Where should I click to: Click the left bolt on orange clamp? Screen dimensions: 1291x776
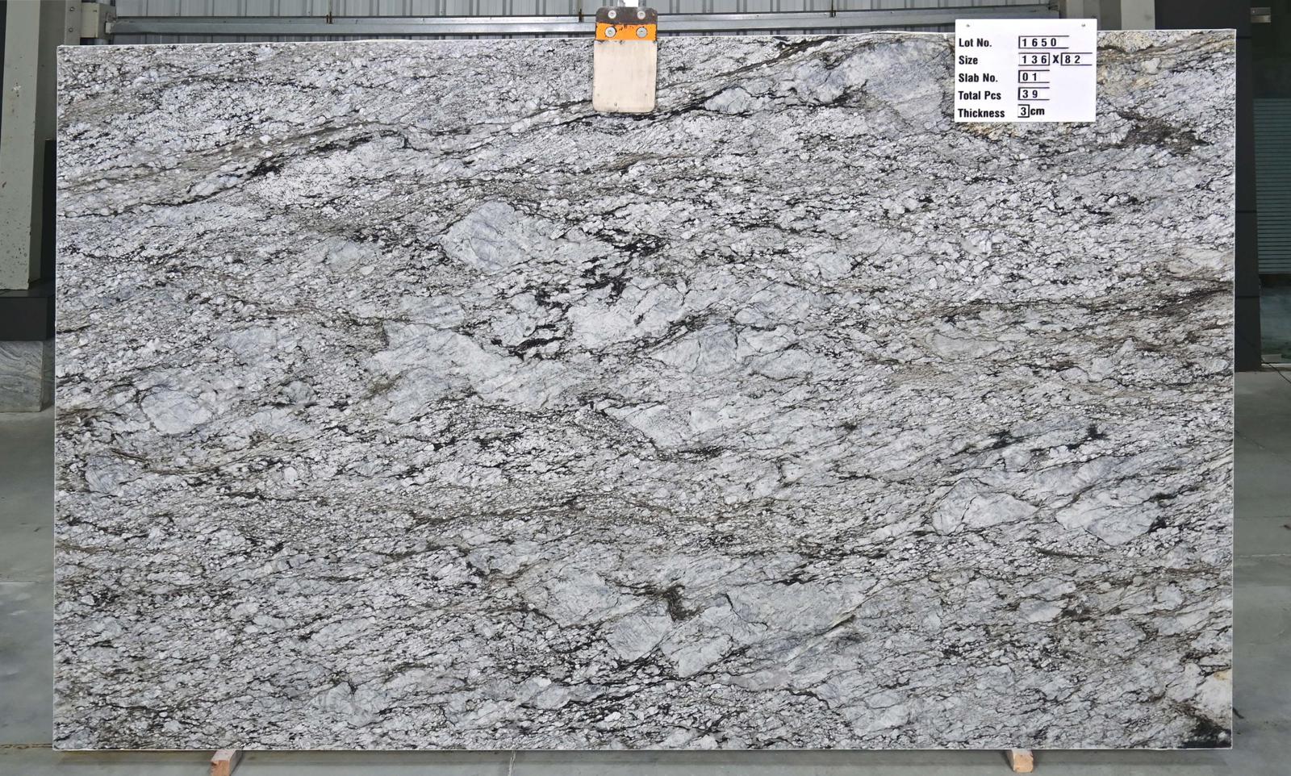(611, 31)
